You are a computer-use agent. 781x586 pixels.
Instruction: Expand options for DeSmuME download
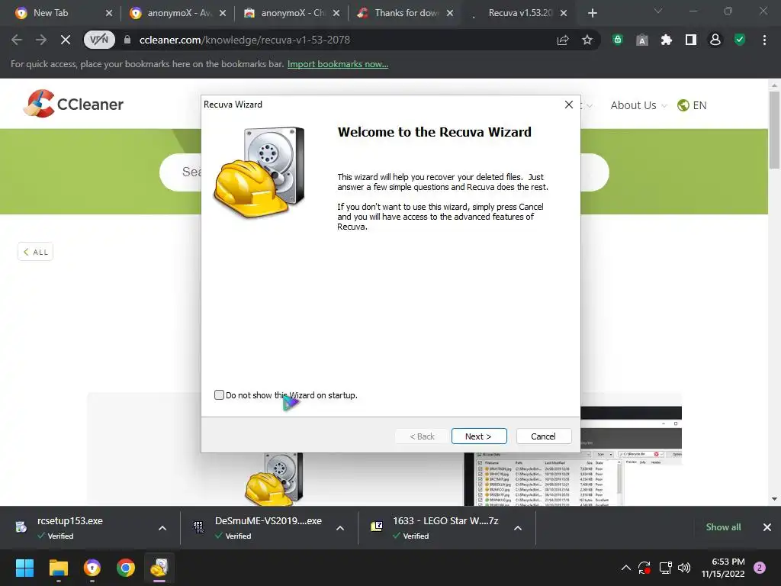click(x=340, y=528)
